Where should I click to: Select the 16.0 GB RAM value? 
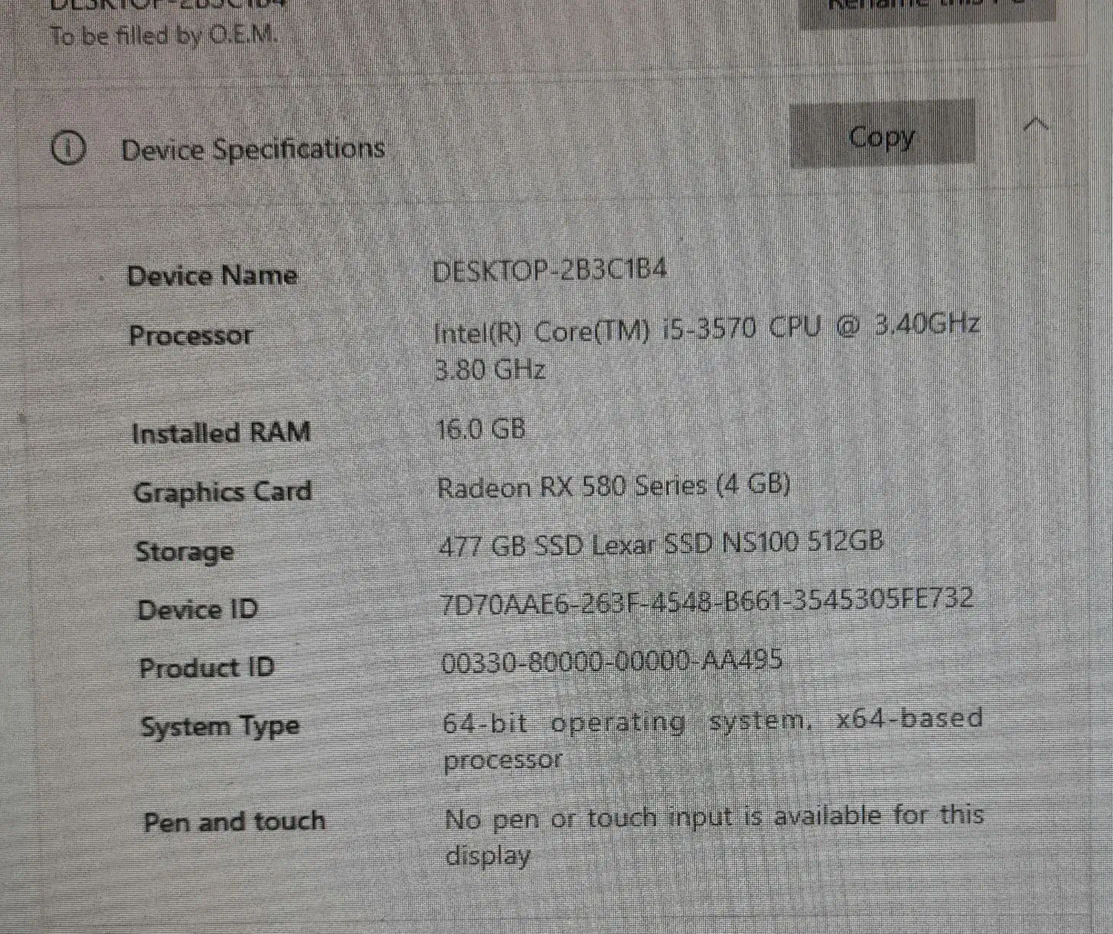pyautogui.click(x=481, y=429)
